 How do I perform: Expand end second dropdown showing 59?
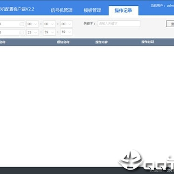[x=66, y=32]
